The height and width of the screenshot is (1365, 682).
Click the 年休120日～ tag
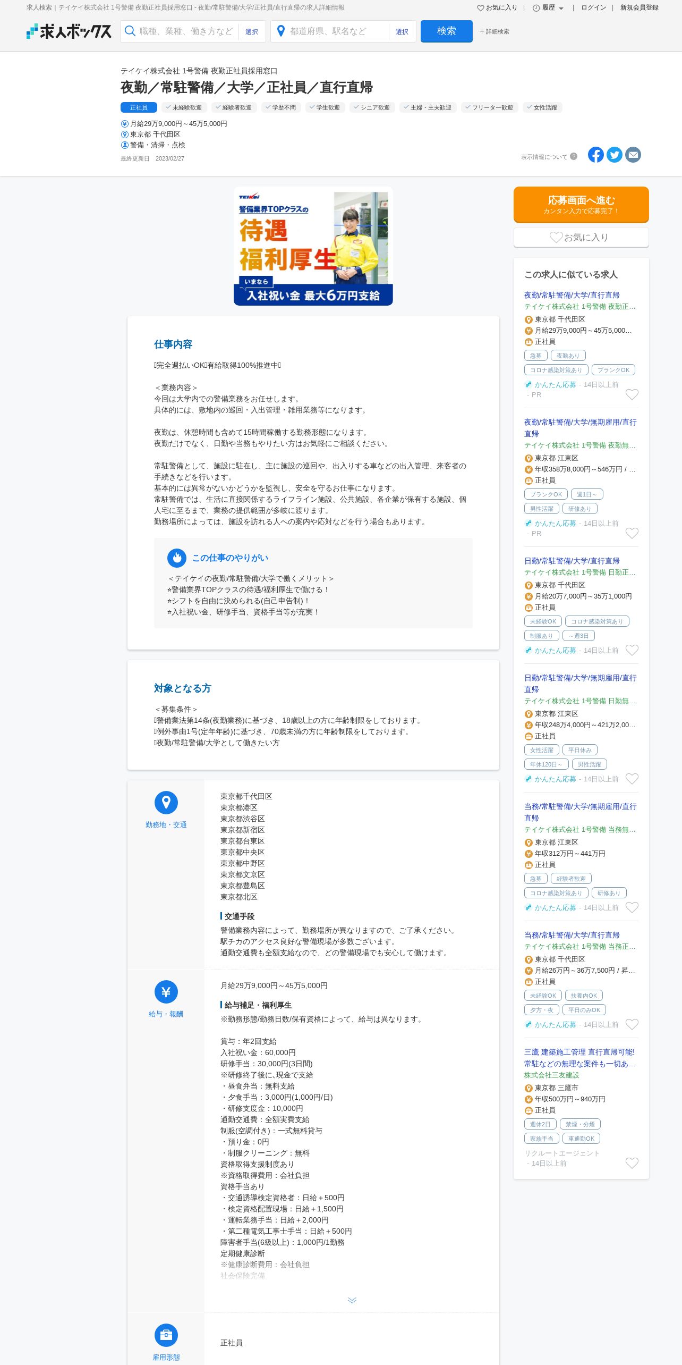(546, 764)
